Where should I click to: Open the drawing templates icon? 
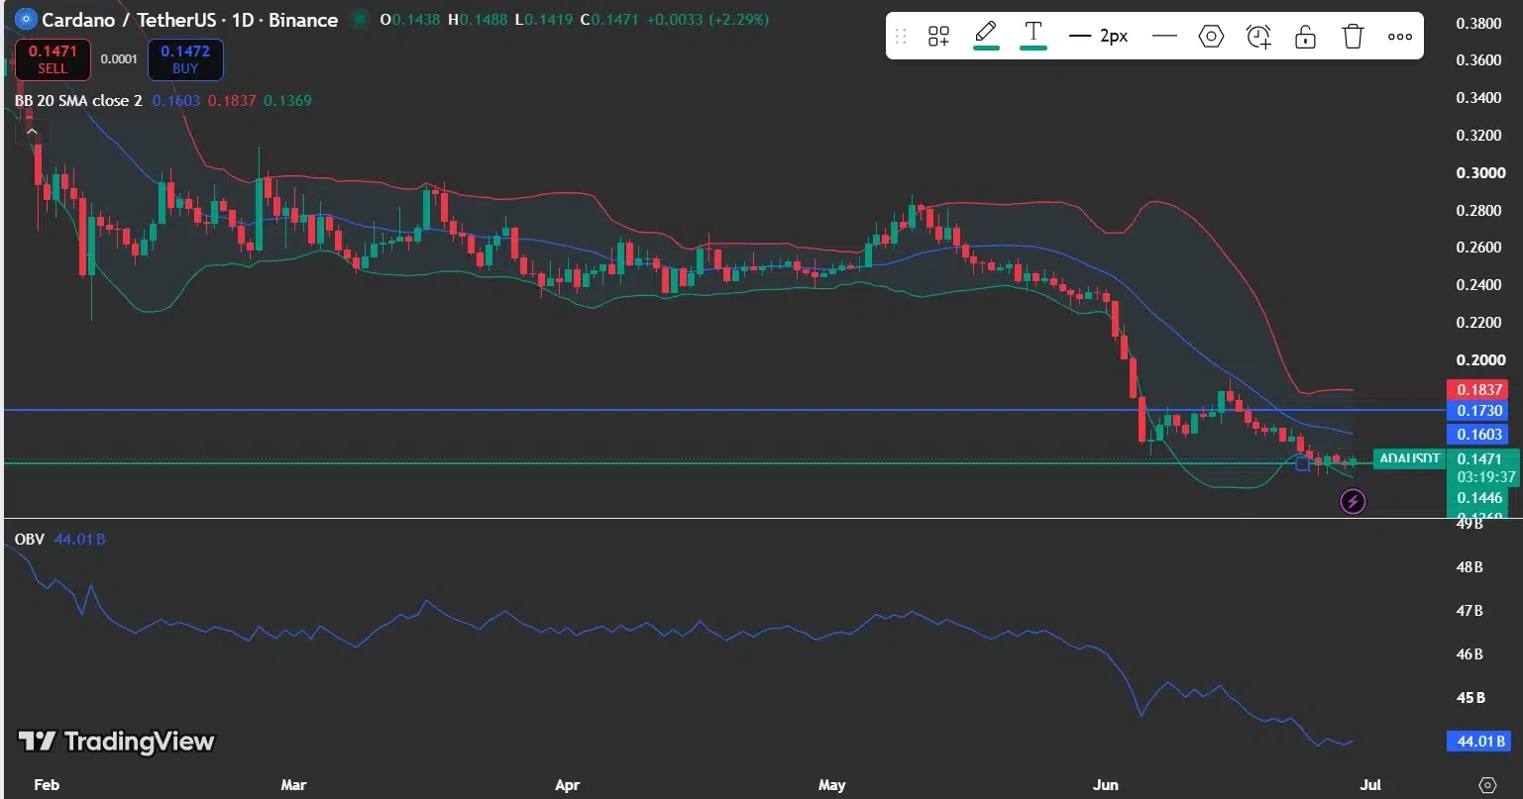938,37
